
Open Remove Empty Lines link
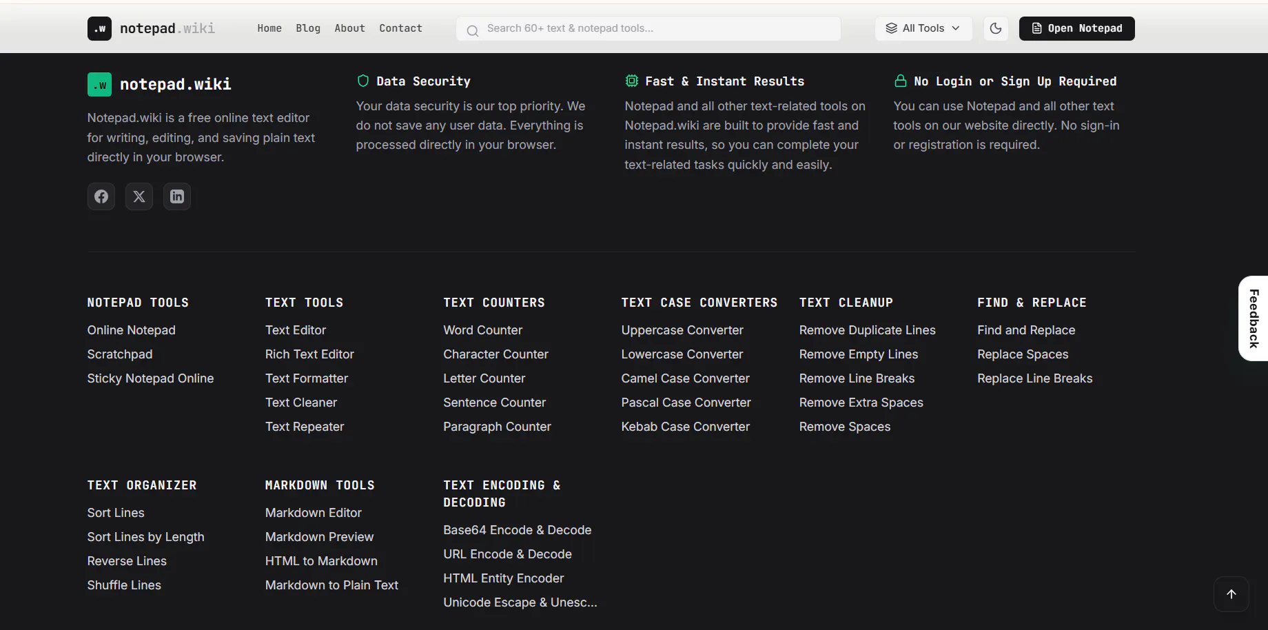pos(859,354)
